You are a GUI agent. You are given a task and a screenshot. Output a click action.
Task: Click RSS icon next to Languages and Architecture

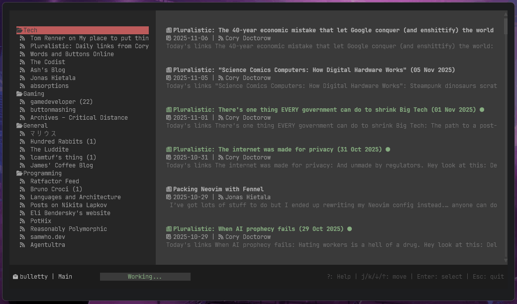(x=22, y=197)
